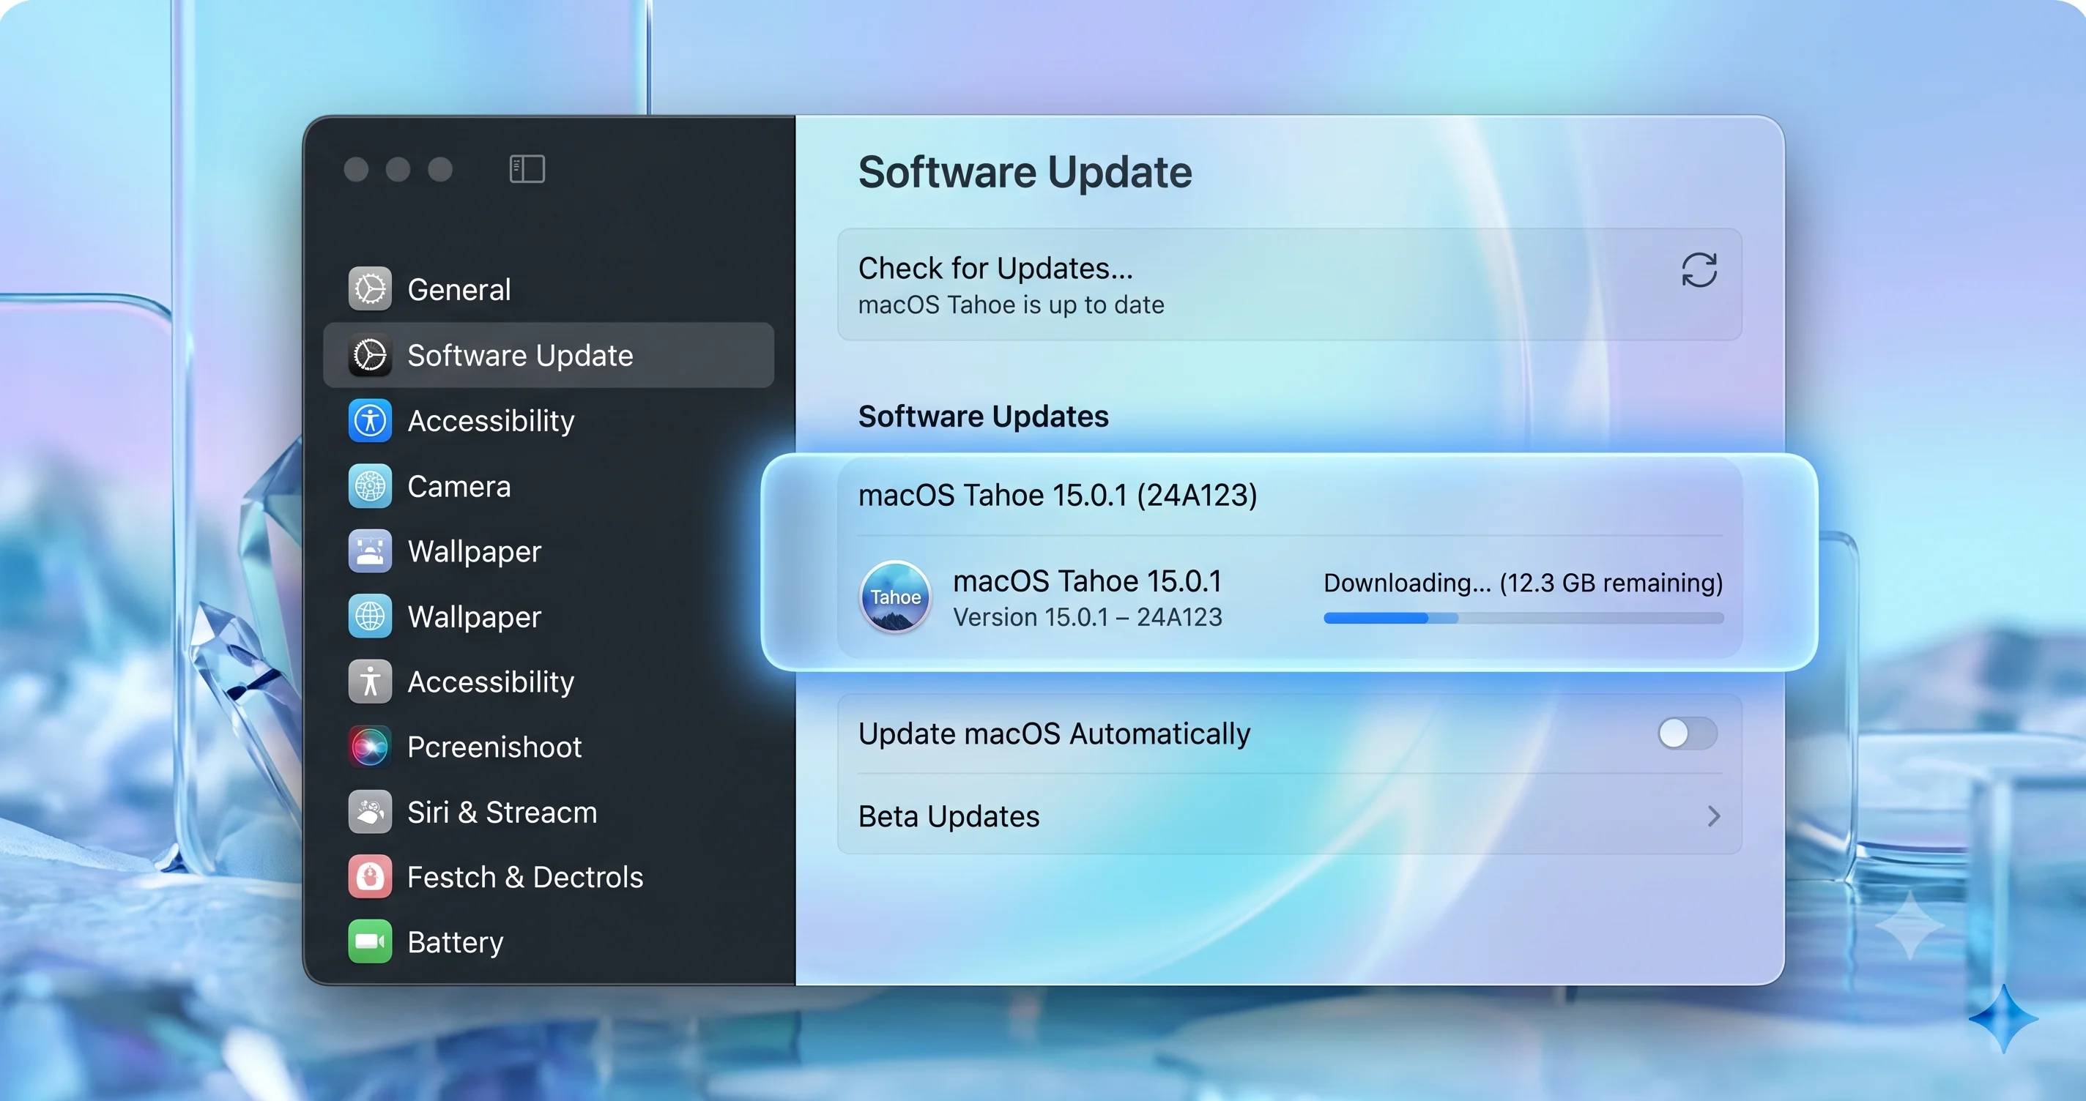
Task: Open Camera settings in the sidebar
Action: (548, 486)
